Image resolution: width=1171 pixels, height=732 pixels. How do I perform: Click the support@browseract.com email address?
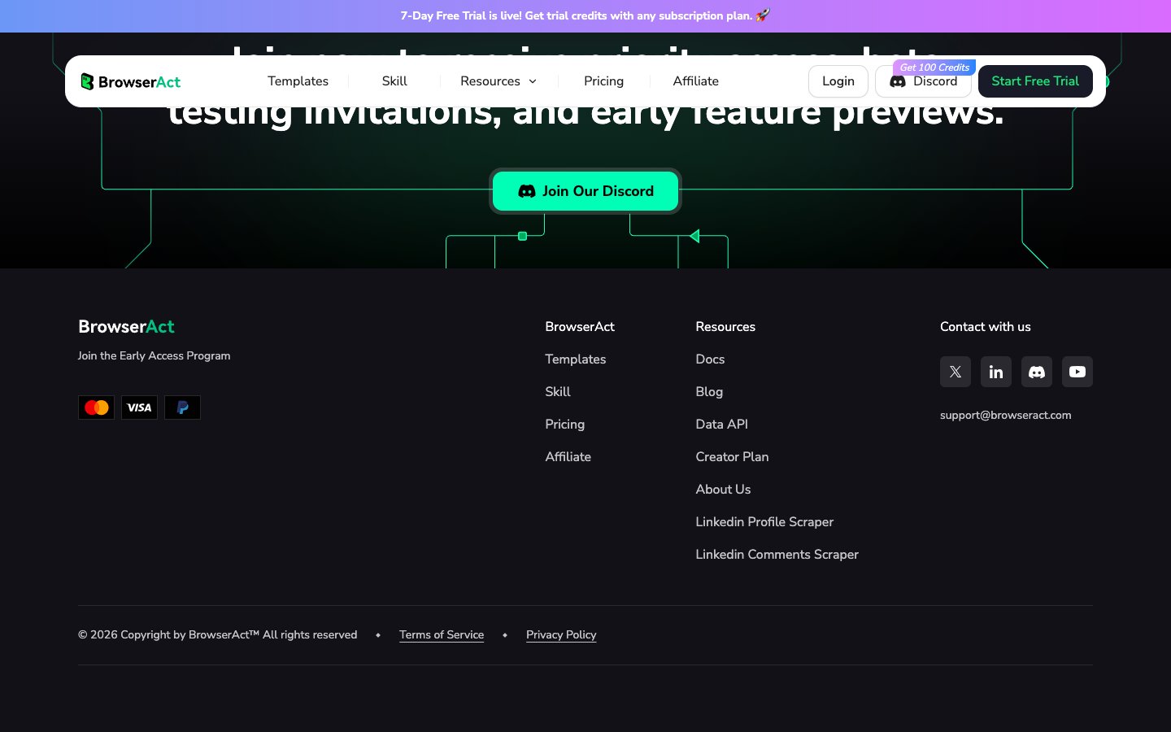point(1005,415)
